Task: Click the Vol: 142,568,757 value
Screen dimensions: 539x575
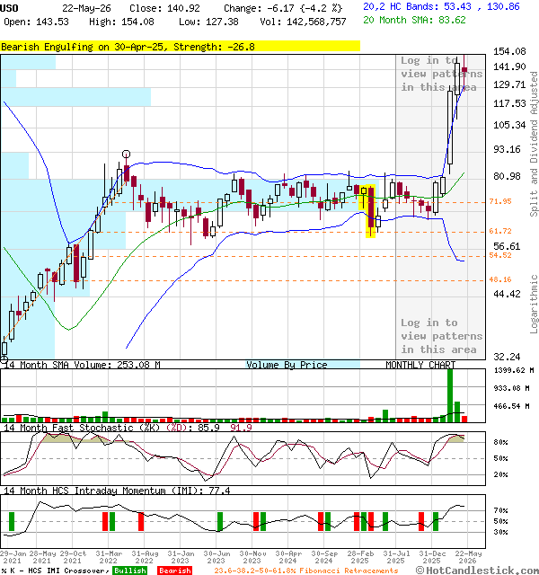Action: coord(303,22)
